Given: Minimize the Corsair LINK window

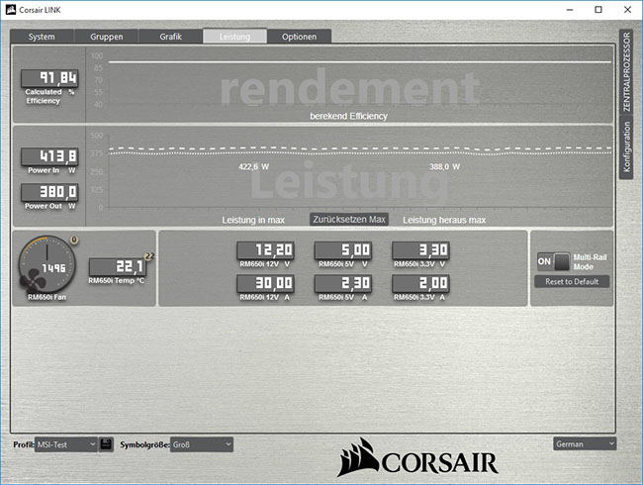Looking at the screenshot, I should coord(570,10).
